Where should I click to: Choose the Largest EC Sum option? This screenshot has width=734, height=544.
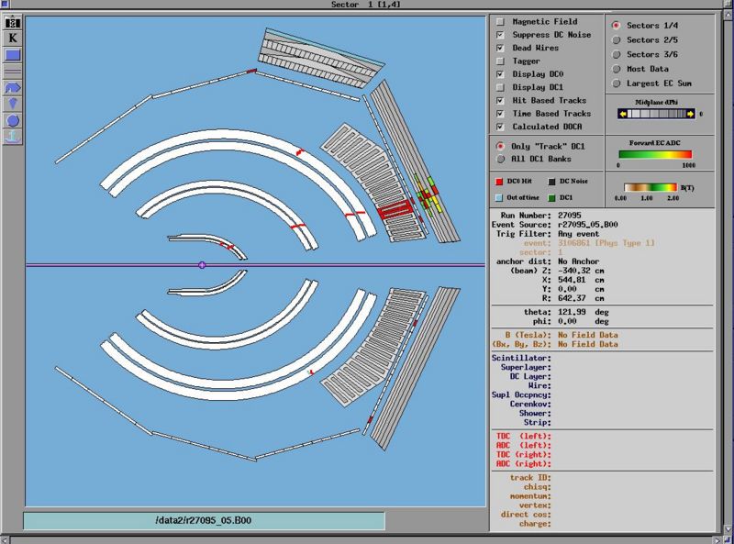click(x=617, y=83)
